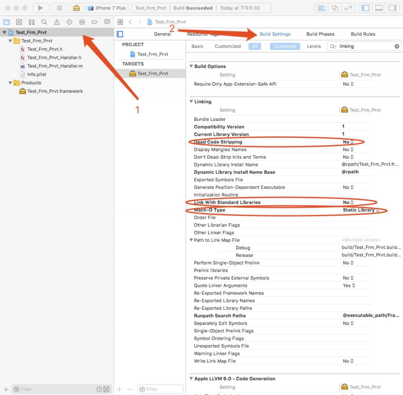Change Write Link Map File value
The width and height of the screenshot is (403, 395).
coord(348,361)
